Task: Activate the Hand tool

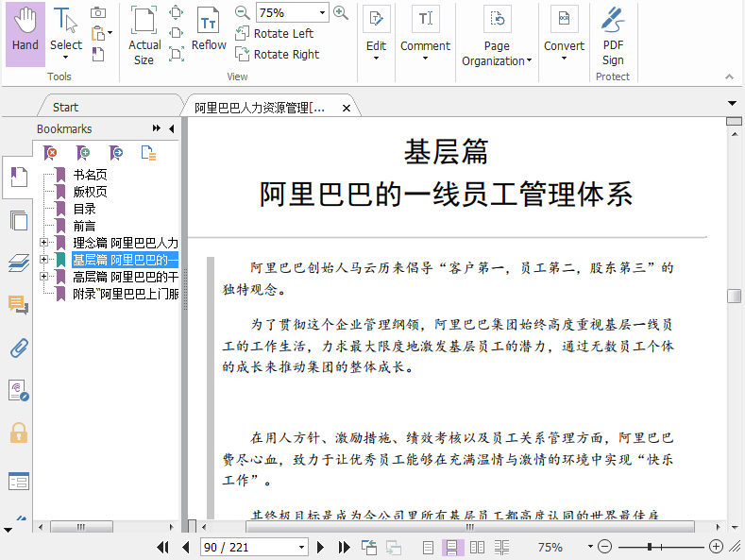Action: [25, 33]
